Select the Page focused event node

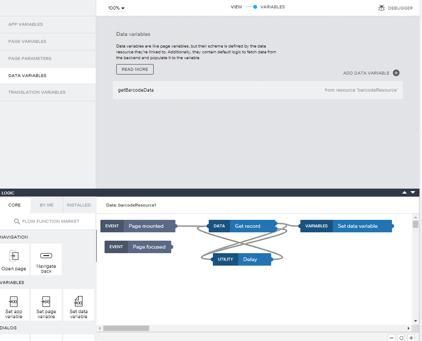point(138,247)
